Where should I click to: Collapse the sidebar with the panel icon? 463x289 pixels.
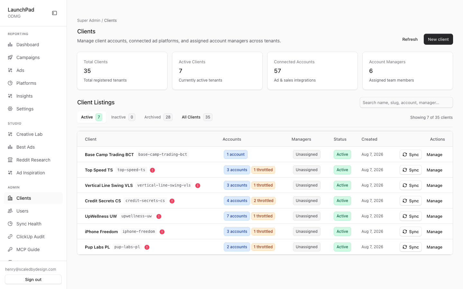coord(55,13)
